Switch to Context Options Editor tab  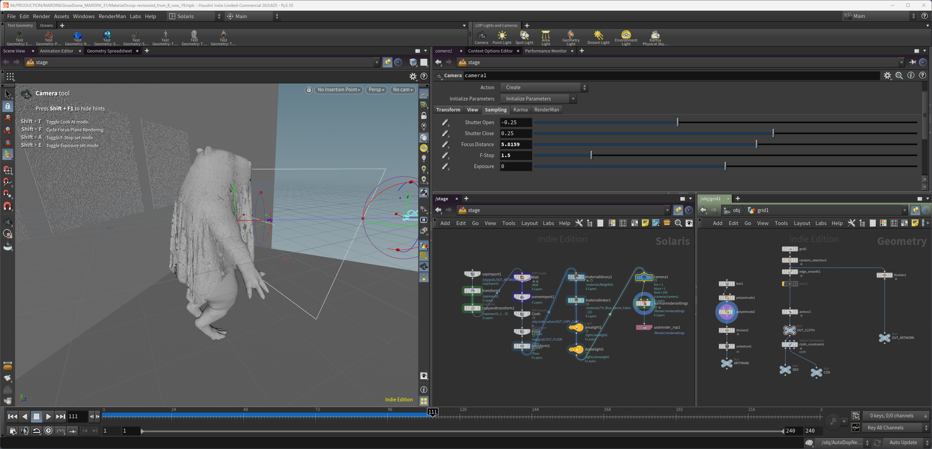point(490,51)
